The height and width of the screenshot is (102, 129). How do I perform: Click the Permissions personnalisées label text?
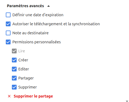pyautogui.click(x=37, y=42)
